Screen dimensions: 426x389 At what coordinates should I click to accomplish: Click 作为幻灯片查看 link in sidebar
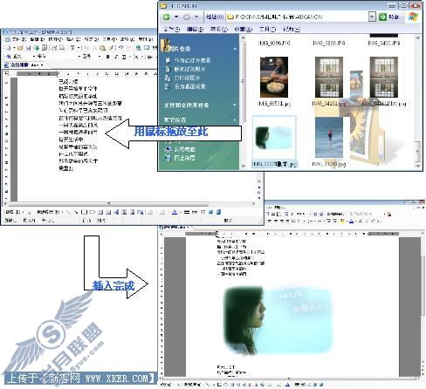coord(192,60)
